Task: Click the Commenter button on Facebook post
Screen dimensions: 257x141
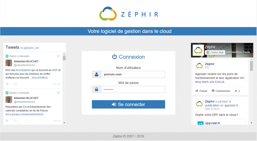Action: (221, 91)
